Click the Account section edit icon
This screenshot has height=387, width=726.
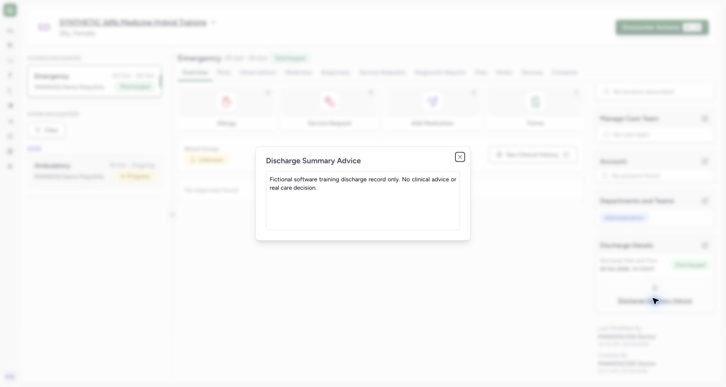click(x=705, y=161)
